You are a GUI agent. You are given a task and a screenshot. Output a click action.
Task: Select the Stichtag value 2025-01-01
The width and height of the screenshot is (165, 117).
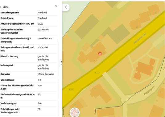(x=43, y=30)
